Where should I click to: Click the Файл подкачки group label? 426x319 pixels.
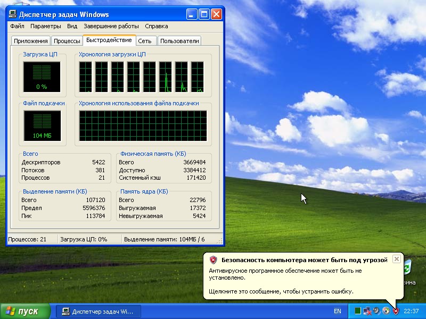click(x=44, y=103)
